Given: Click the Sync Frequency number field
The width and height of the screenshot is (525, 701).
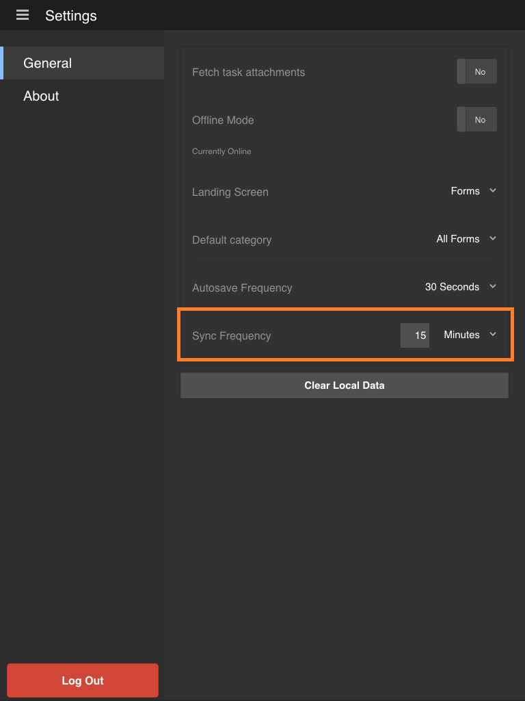Looking at the screenshot, I should tap(415, 335).
